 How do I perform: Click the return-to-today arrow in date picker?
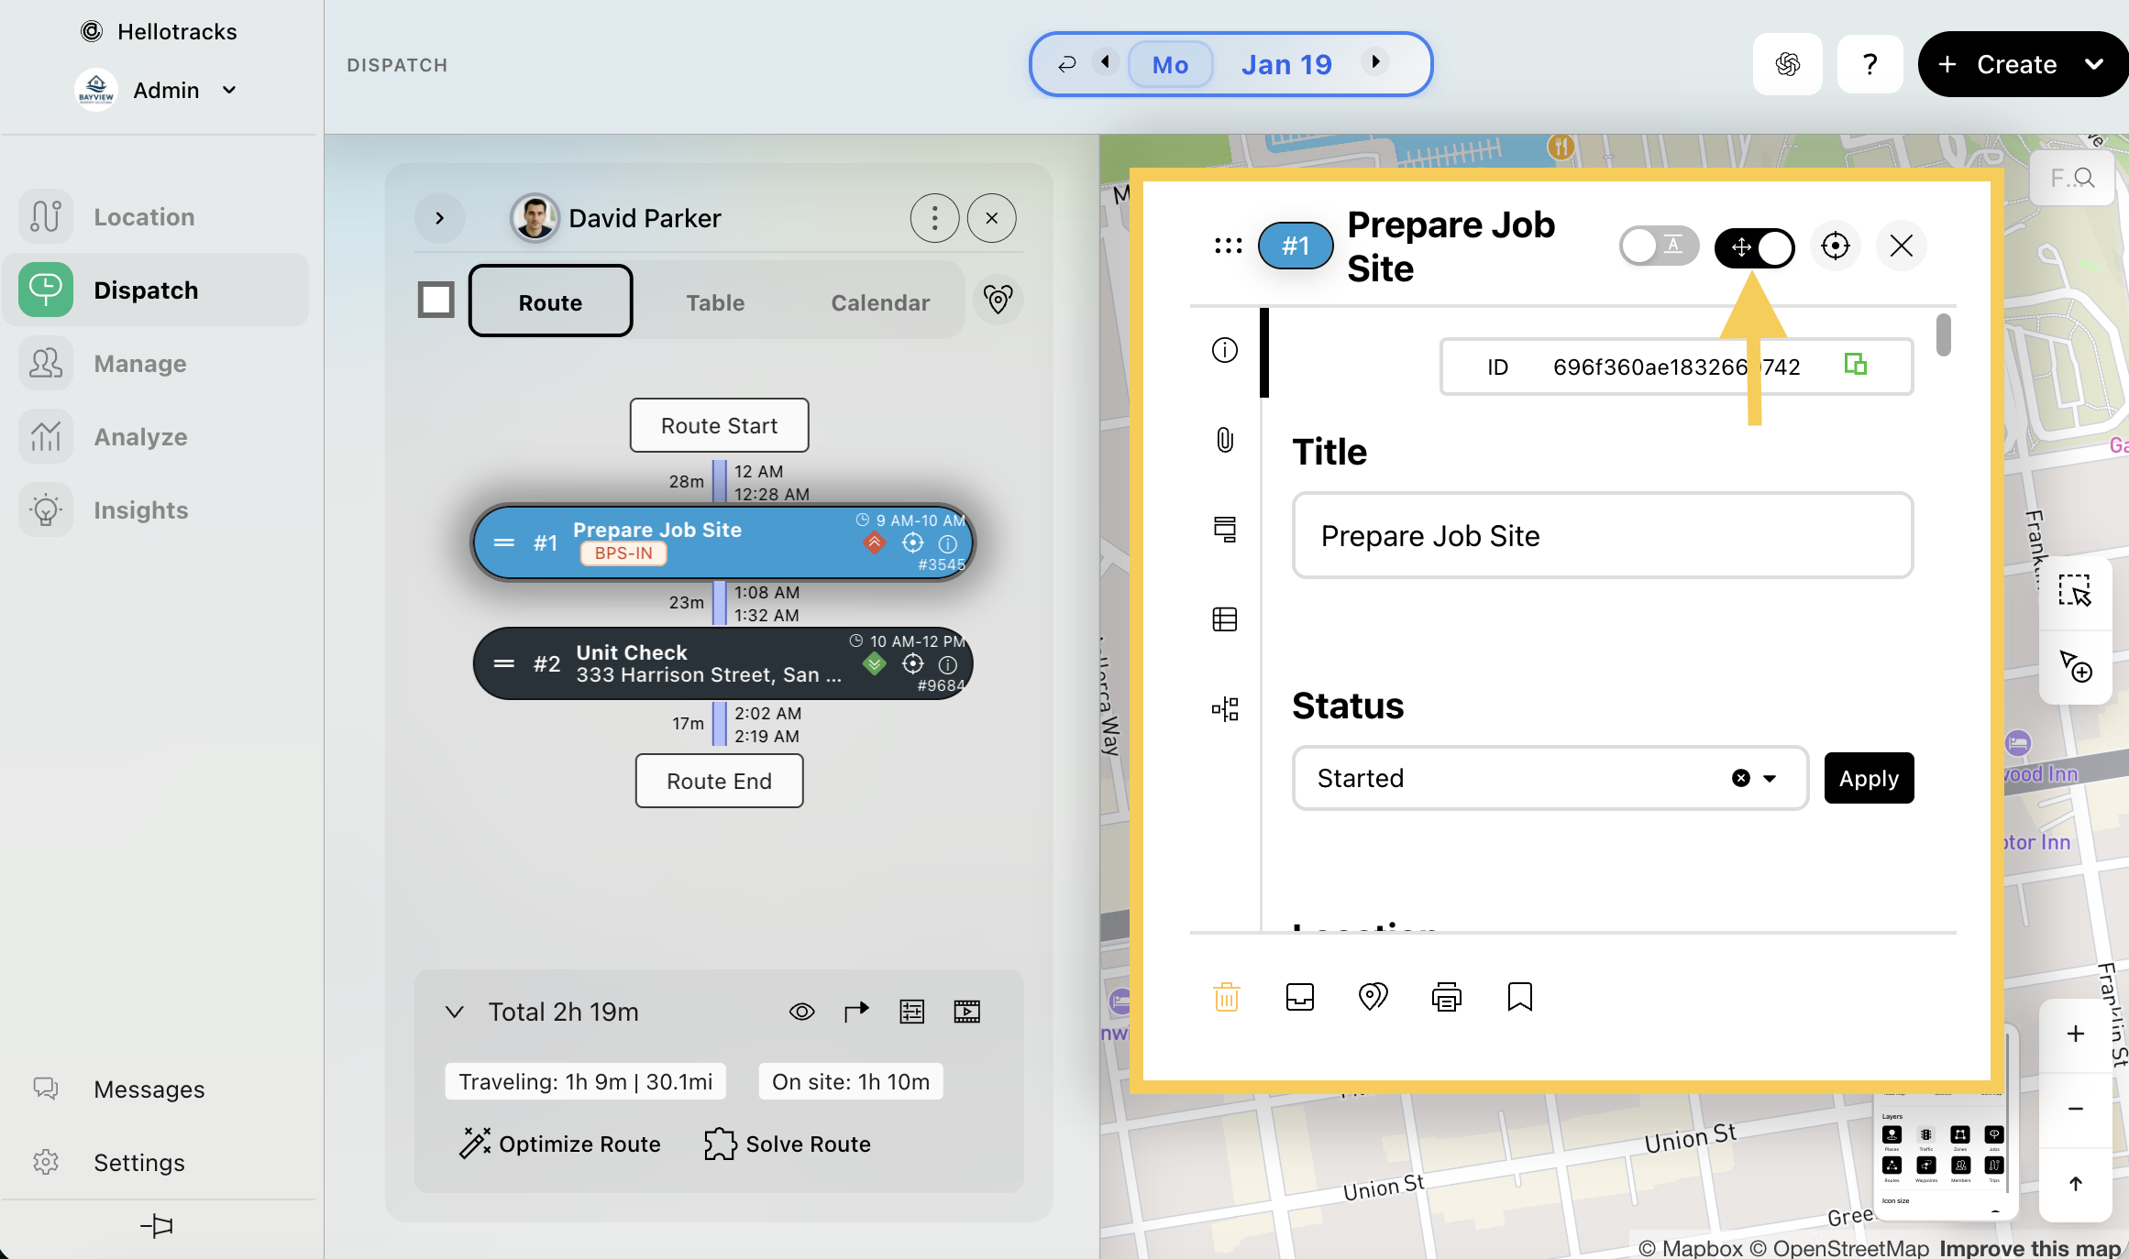pos(1065,64)
